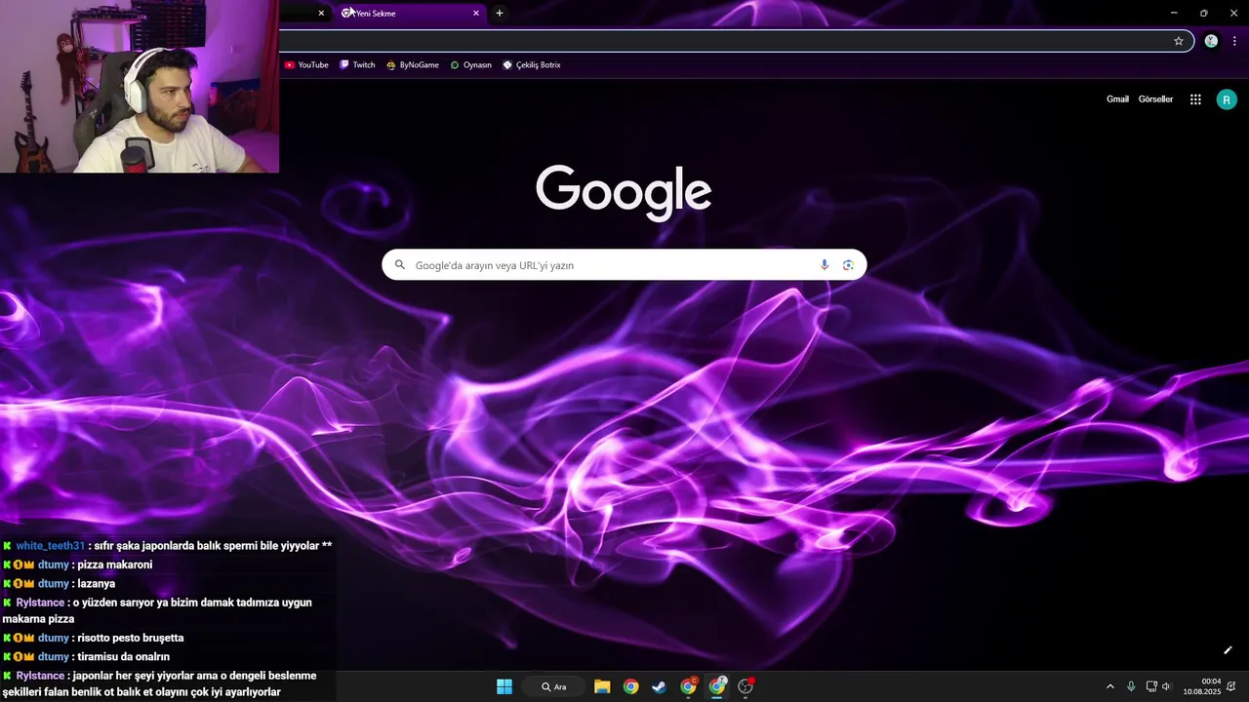
Task: Open Steam from the taskbar
Action: 660,686
